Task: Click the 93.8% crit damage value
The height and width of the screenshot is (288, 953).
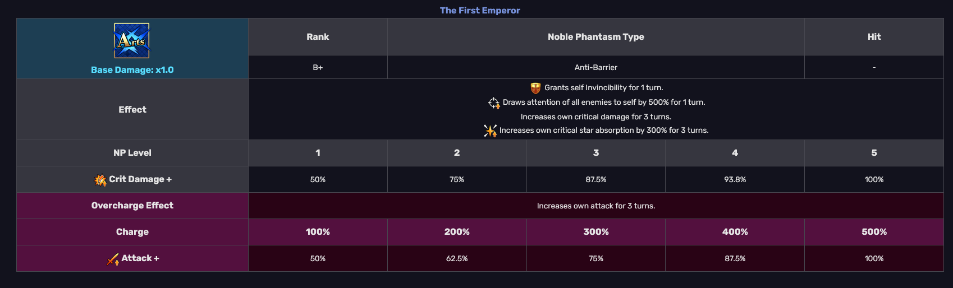Action: (x=735, y=180)
